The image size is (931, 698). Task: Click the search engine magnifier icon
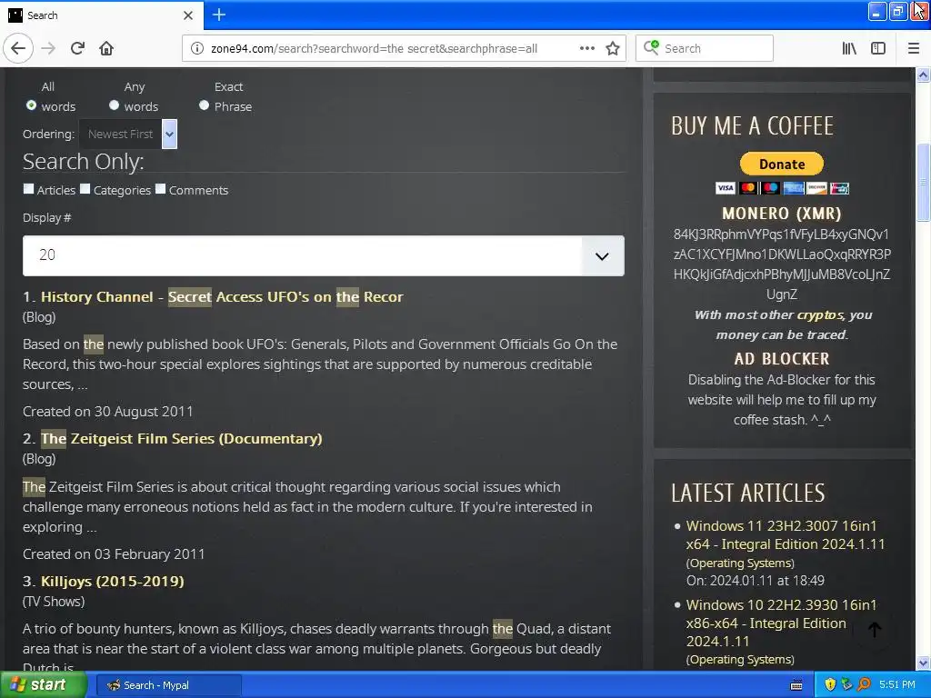[651, 47]
